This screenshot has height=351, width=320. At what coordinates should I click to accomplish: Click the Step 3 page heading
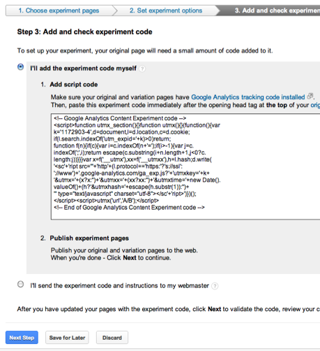click(x=84, y=31)
